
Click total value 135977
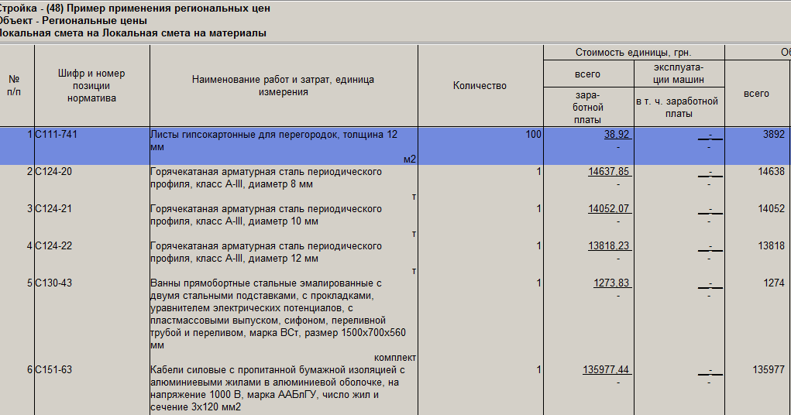pos(769,370)
